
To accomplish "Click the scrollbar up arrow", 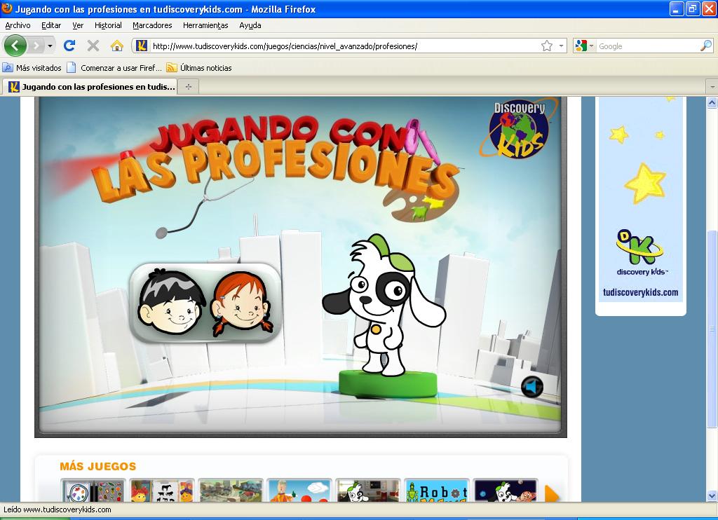I will point(712,102).
